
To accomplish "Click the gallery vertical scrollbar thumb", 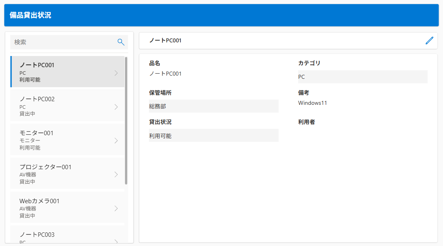I will coord(126,120).
